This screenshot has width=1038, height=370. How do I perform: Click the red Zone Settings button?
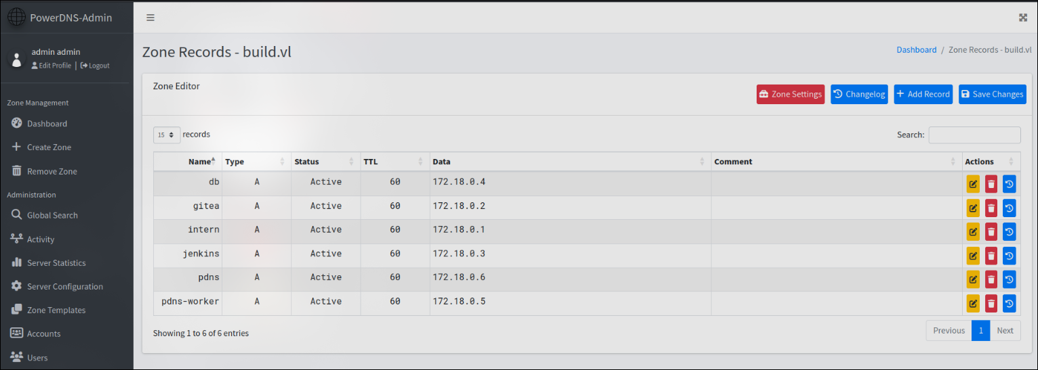[x=791, y=94]
